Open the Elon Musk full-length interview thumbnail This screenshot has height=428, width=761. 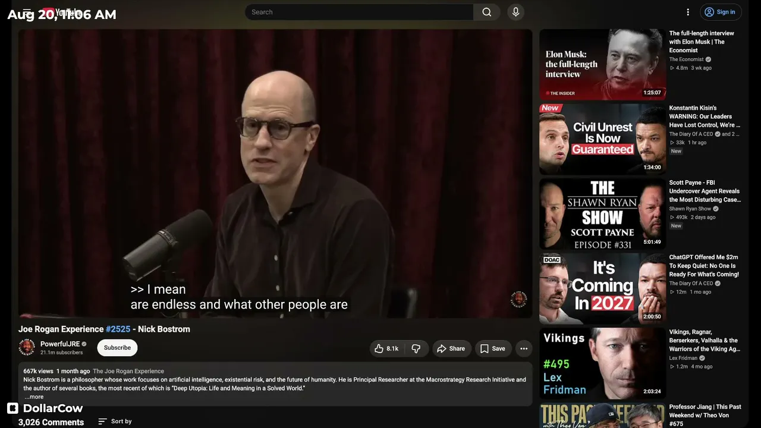click(x=602, y=64)
